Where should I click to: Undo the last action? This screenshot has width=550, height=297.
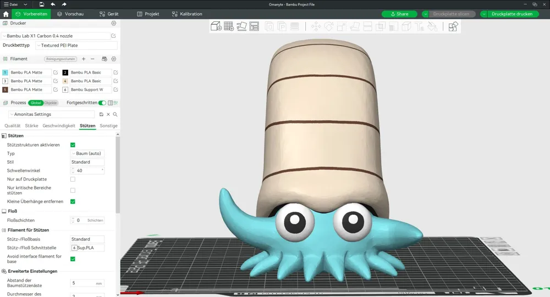53,4
